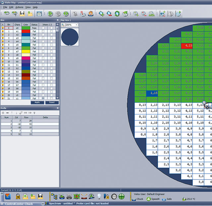This screenshot has width=212, height=206.
Task: Select the blue die 1,15 on the map
Action: (152, 93)
